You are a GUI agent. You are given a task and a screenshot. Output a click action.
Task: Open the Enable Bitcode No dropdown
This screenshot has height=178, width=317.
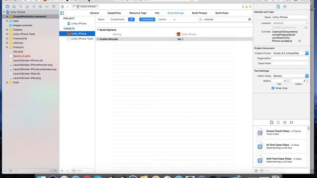pos(180,39)
